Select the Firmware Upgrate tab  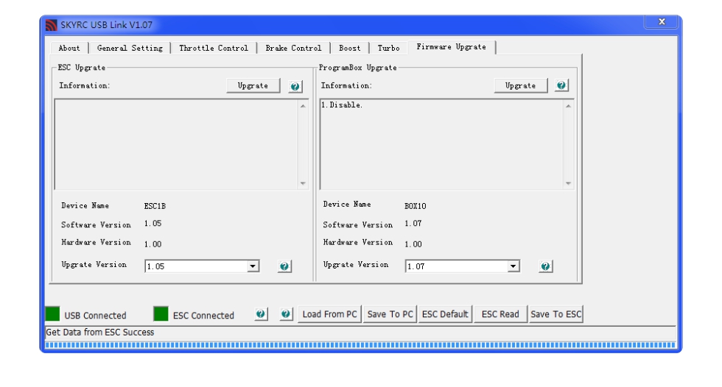(x=451, y=47)
